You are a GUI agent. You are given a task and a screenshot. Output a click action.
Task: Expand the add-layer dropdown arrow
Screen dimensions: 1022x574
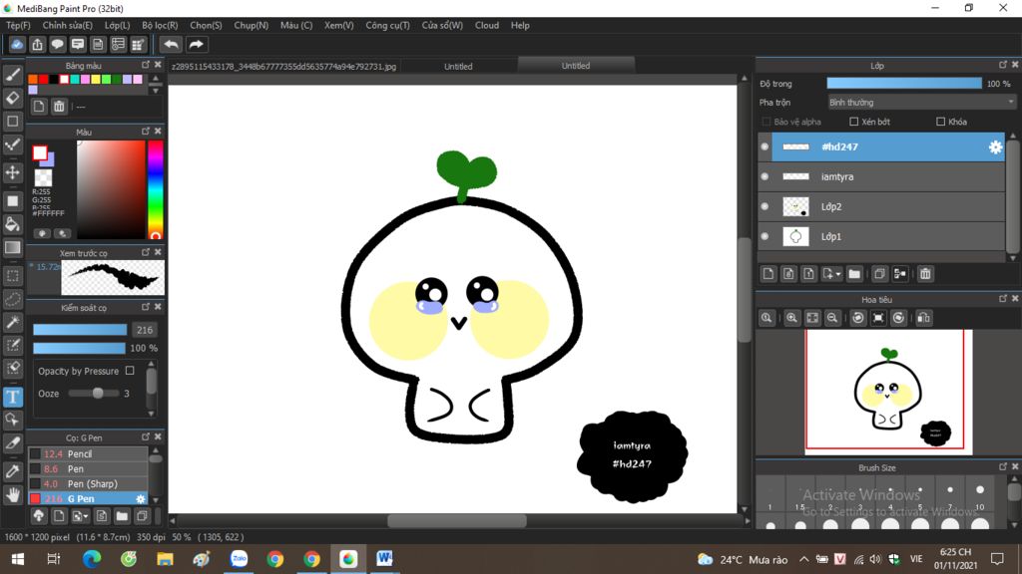coord(838,274)
